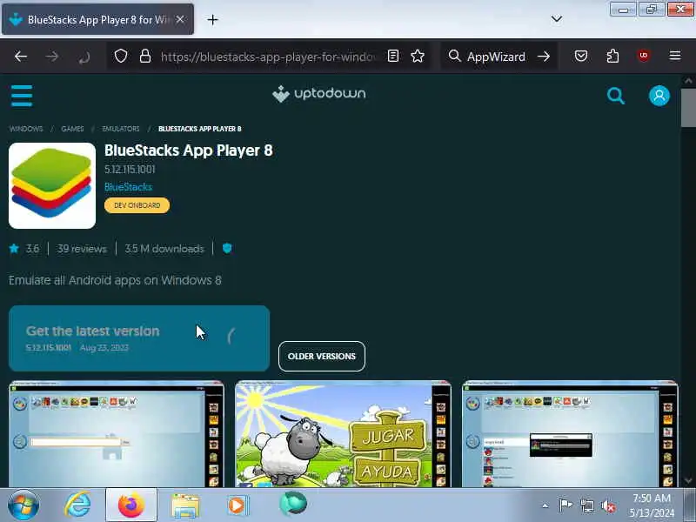Open Windows Media Player from taskbar
696x522 pixels.
click(238, 505)
